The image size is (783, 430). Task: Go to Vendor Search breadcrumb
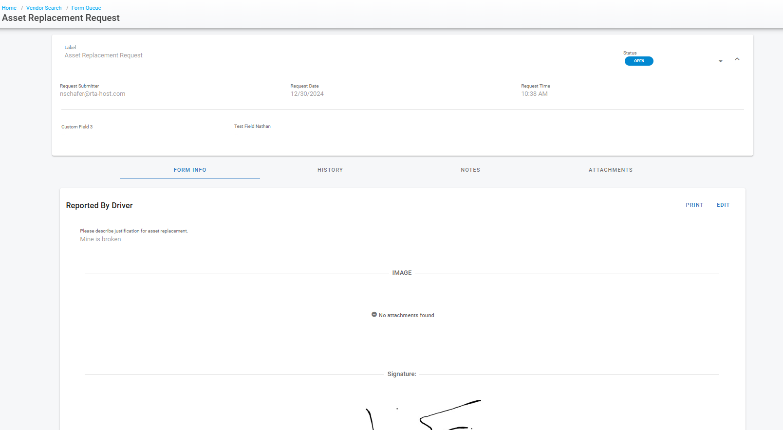(x=44, y=8)
